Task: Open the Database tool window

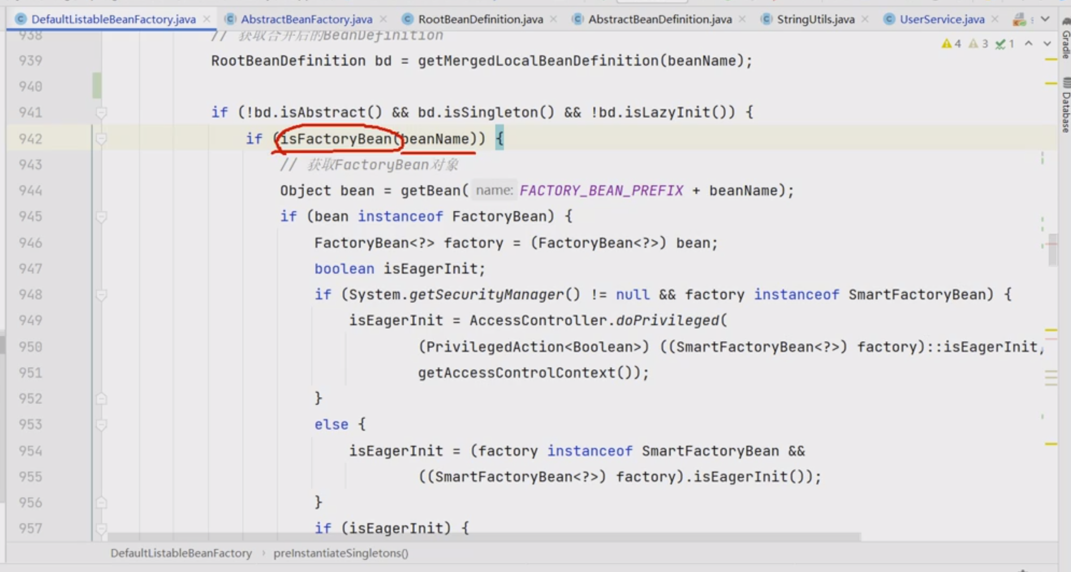Action: click(1066, 108)
